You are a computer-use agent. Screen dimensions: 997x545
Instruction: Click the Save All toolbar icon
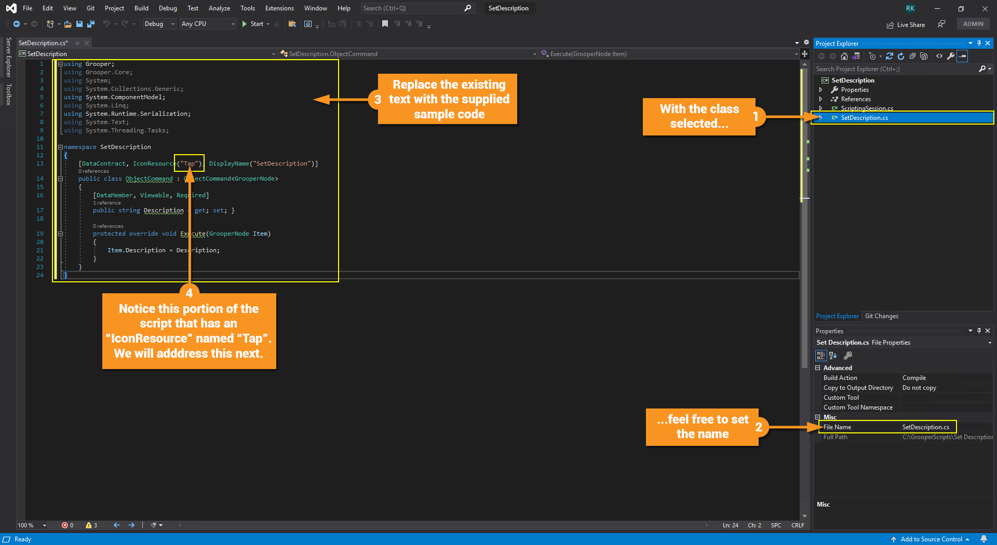(91, 24)
